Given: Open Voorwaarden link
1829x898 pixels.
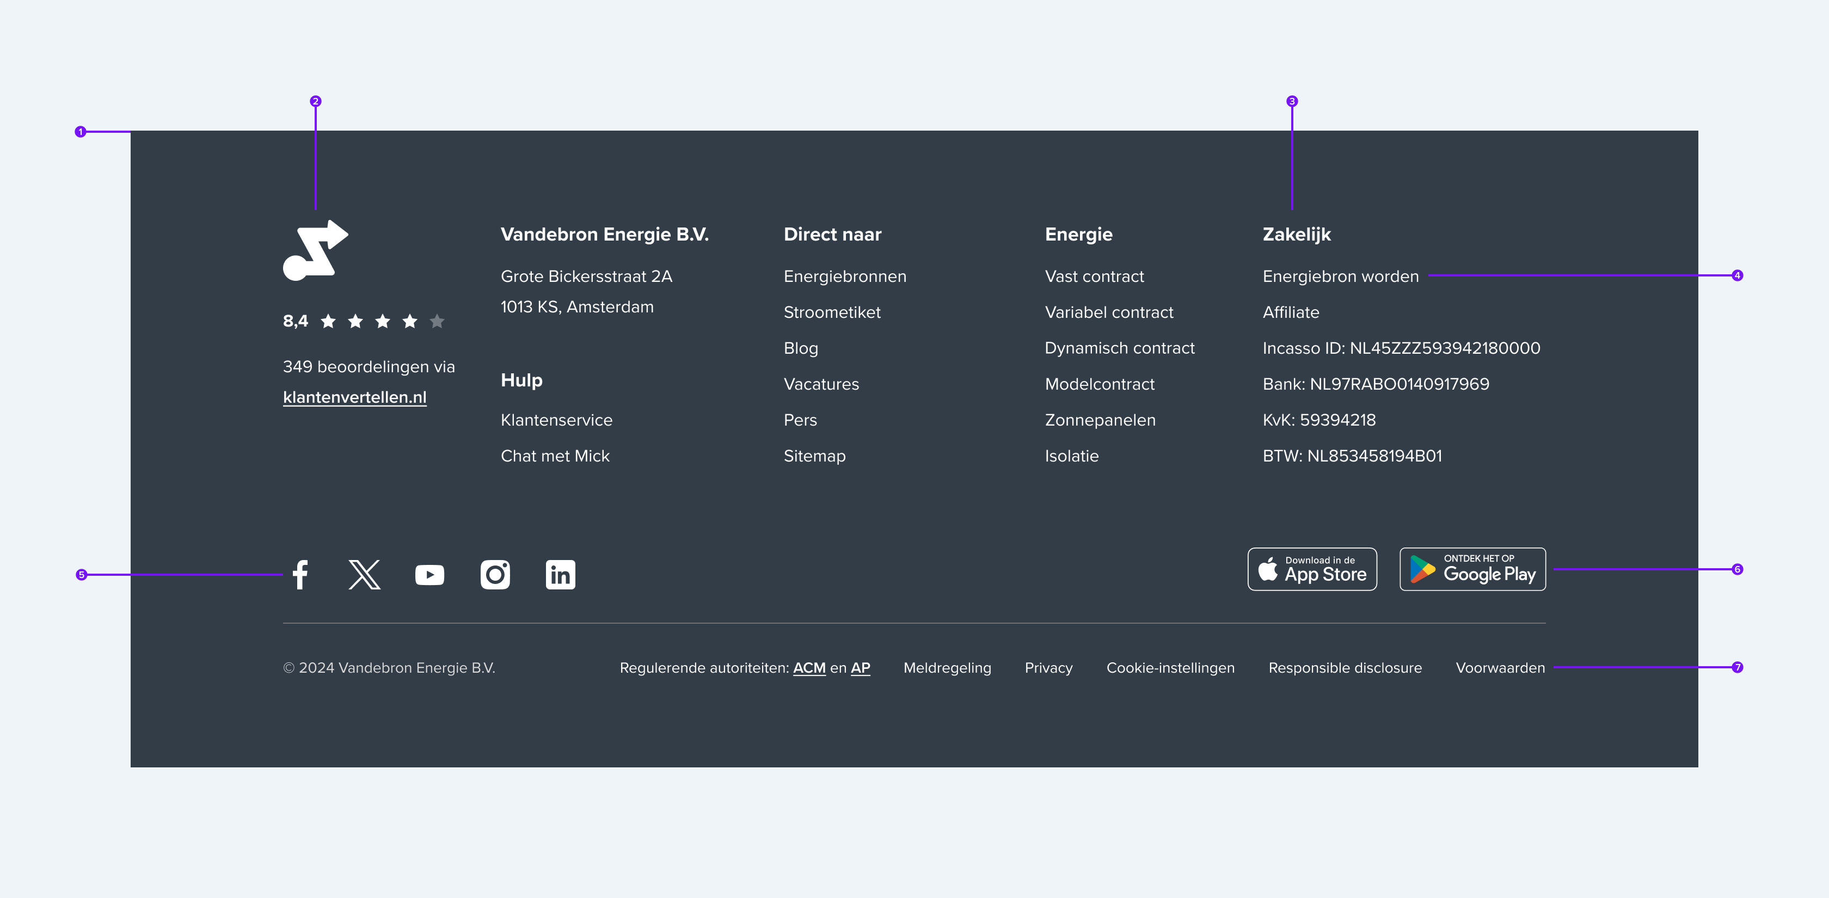Looking at the screenshot, I should coord(1500,668).
